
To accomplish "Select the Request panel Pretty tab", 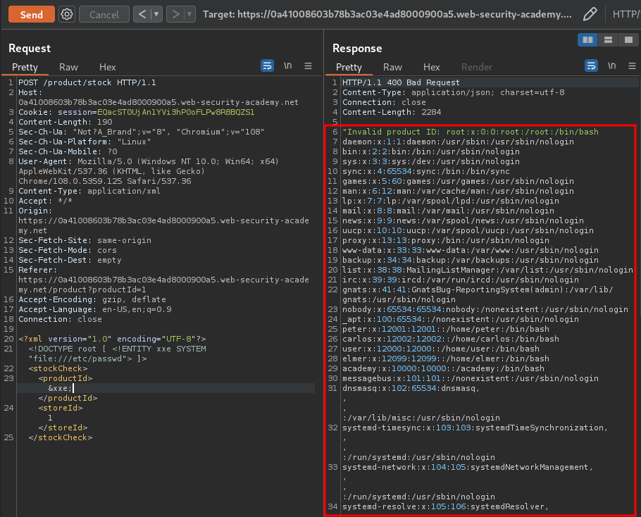I will tap(25, 67).
